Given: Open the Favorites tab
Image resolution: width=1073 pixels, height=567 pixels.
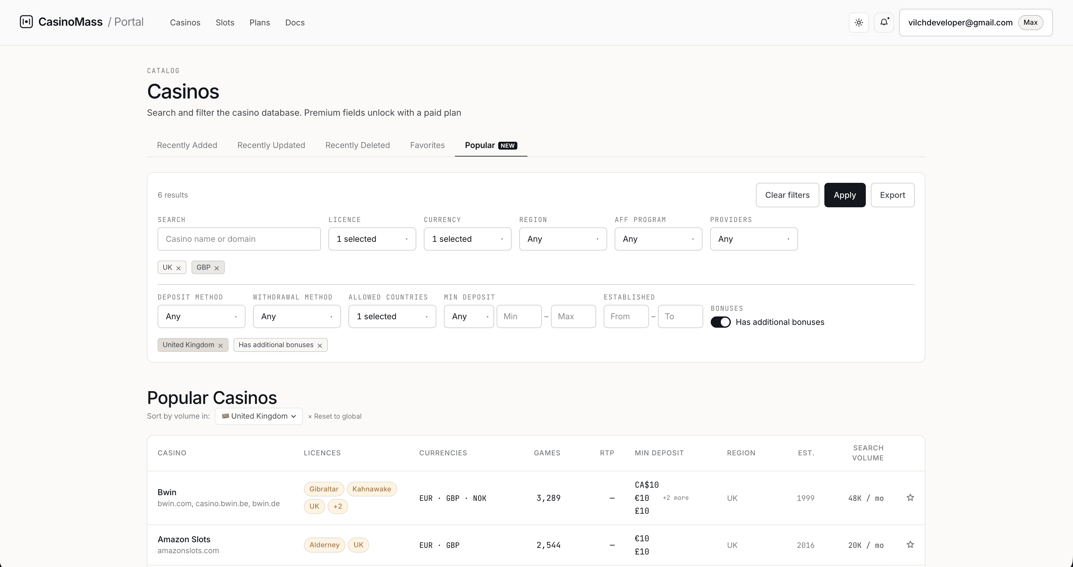Looking at the screenshot, I should 427,145.
